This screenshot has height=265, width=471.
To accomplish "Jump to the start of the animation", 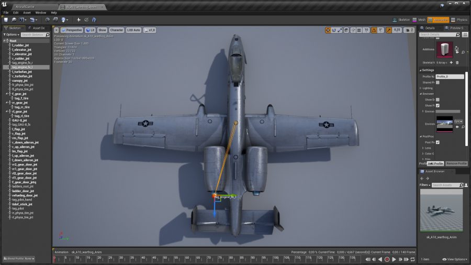I will pyautogui.click(x=368, y=259).
